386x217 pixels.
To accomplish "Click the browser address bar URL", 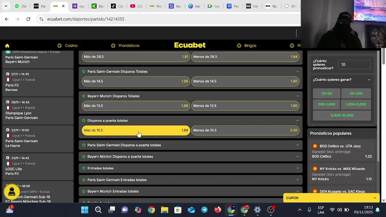I will point(86,19).
